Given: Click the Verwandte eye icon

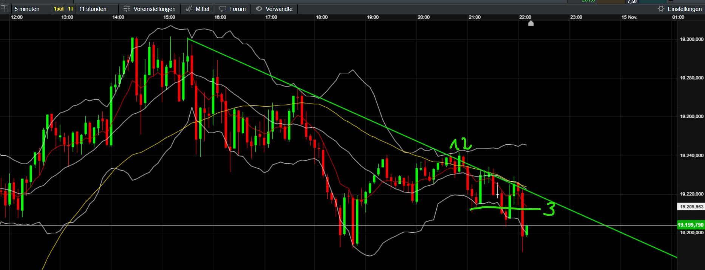Looking at the screenshot, I should 259,9.
